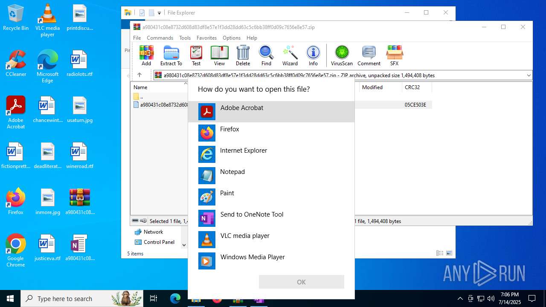This screenshot has height=307, width=546.
Task: Go up one level using the arrow
Action: tap(139, 75)
